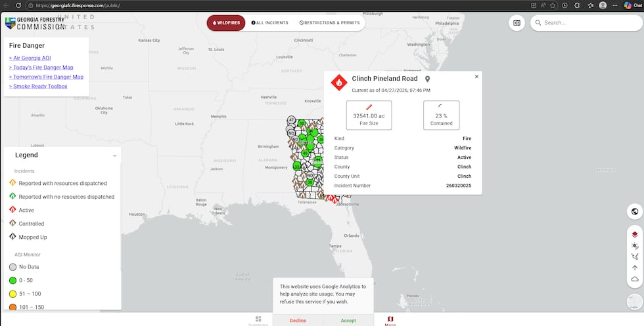This screenshot has height=326, width=644.
Task: Collapse the Legend panel
Action: 114,155
